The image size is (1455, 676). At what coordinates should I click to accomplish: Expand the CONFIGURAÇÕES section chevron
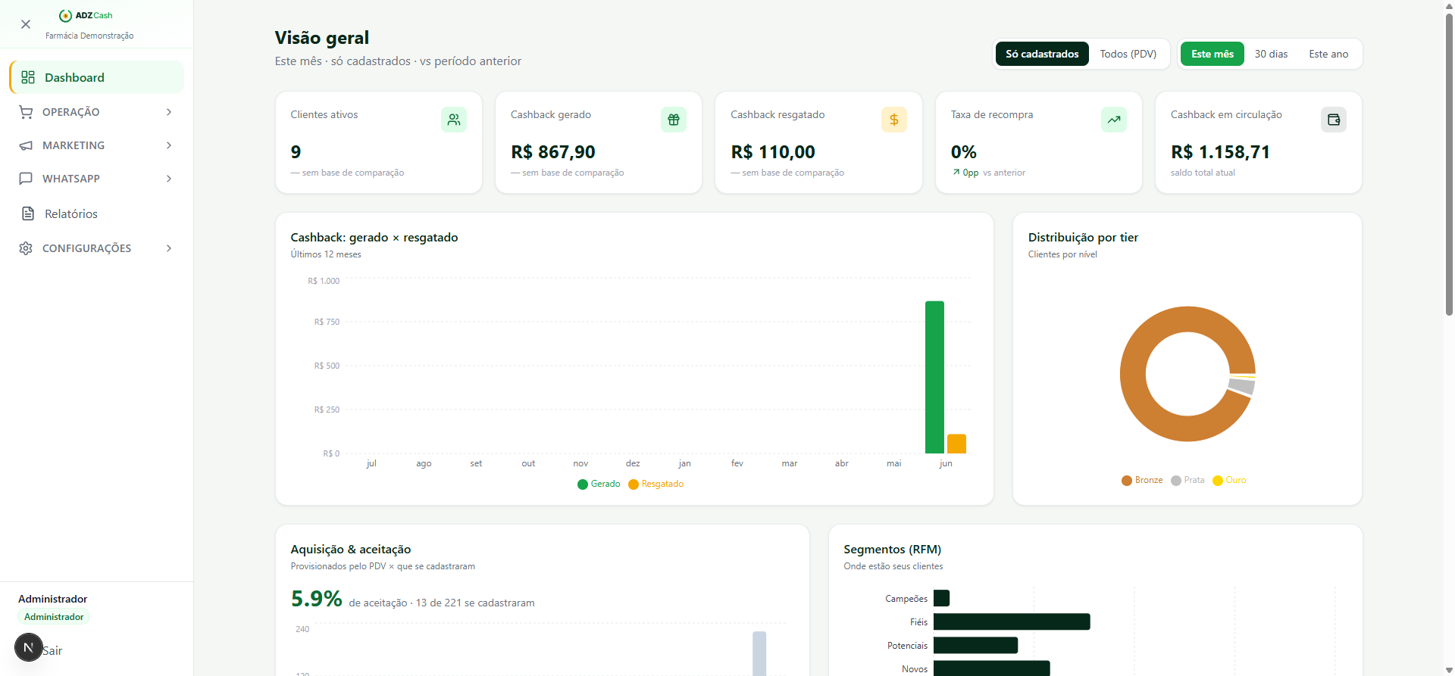pyautogui.click(x=169, y=248)
